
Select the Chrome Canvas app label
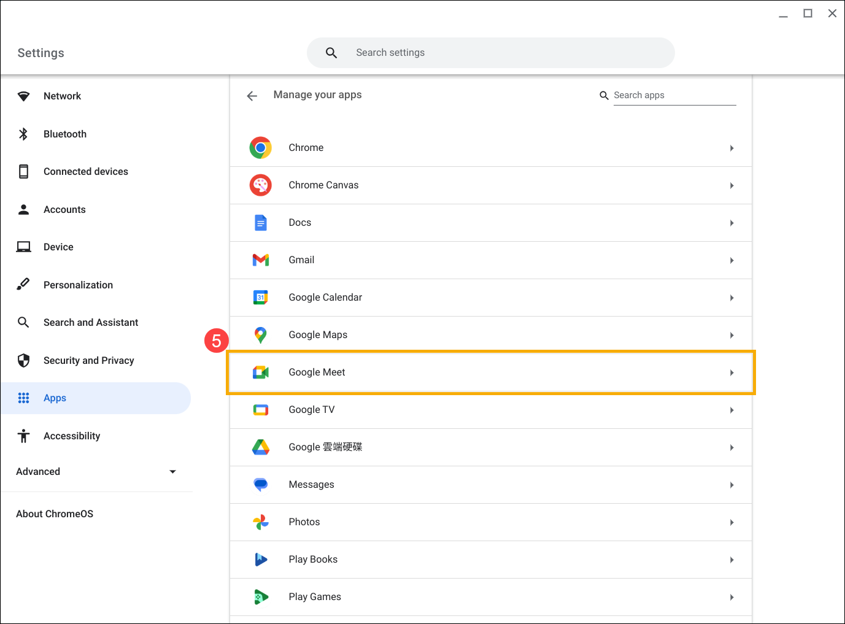[x=323, y=185]
